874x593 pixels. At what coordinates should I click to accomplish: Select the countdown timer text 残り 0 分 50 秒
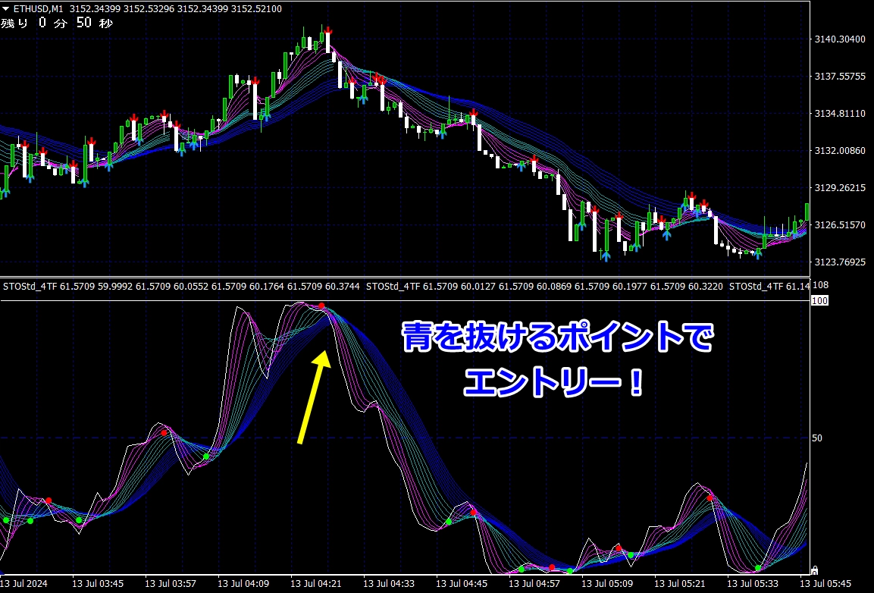[57, 24]
